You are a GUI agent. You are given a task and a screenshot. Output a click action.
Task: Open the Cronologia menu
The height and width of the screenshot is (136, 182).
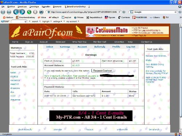[34, 7]
